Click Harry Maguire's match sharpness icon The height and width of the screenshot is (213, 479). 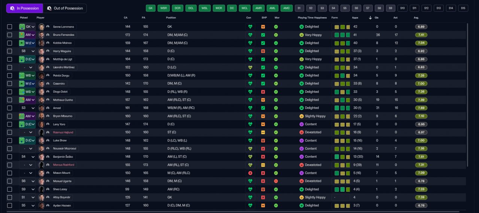263,51
